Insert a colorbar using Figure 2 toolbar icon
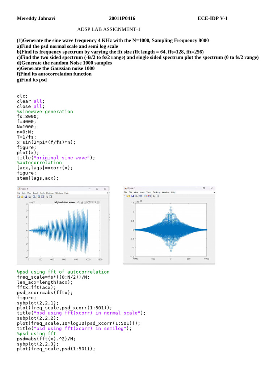The image size is (278, 371). pos(146,196)
